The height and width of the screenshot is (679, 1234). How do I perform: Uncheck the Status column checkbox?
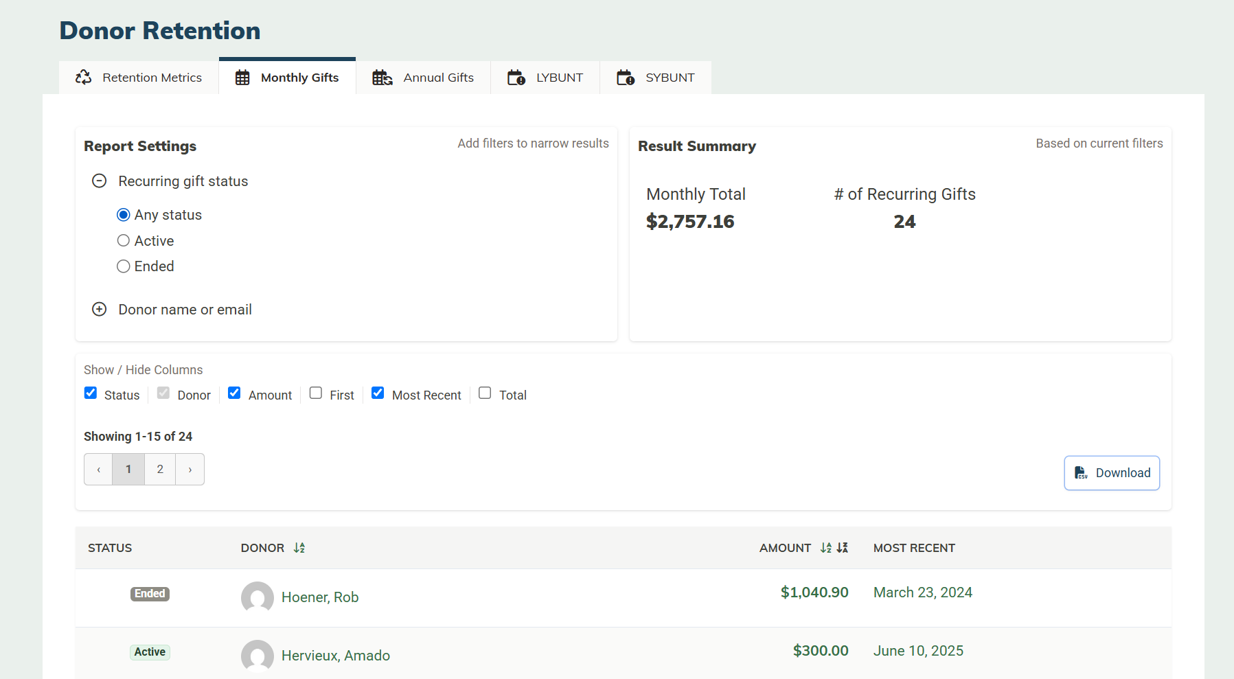(x=91, y=393)
